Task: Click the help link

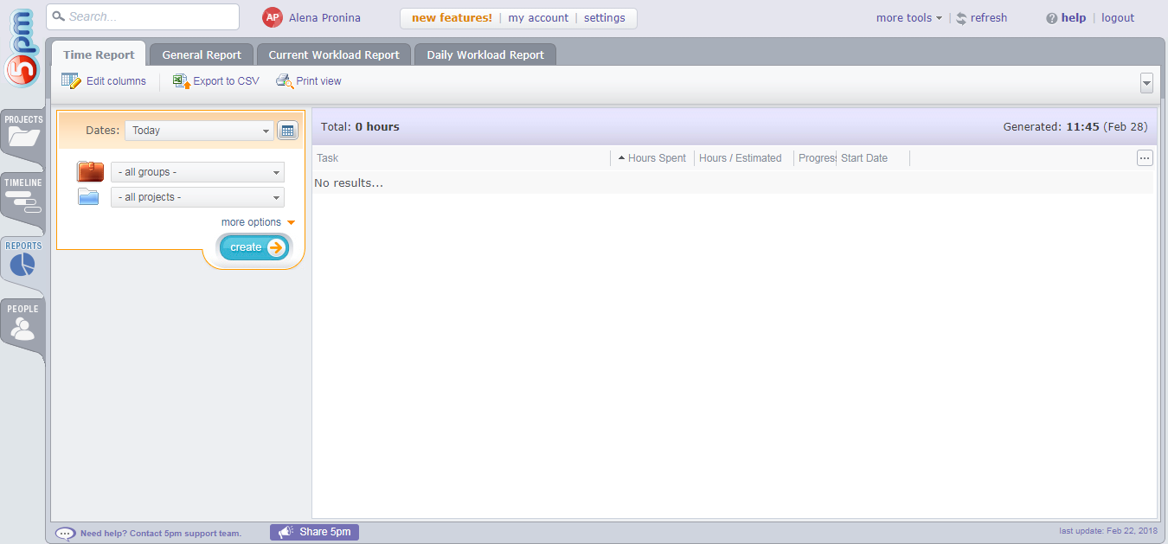Action: tap(1074, 18)
